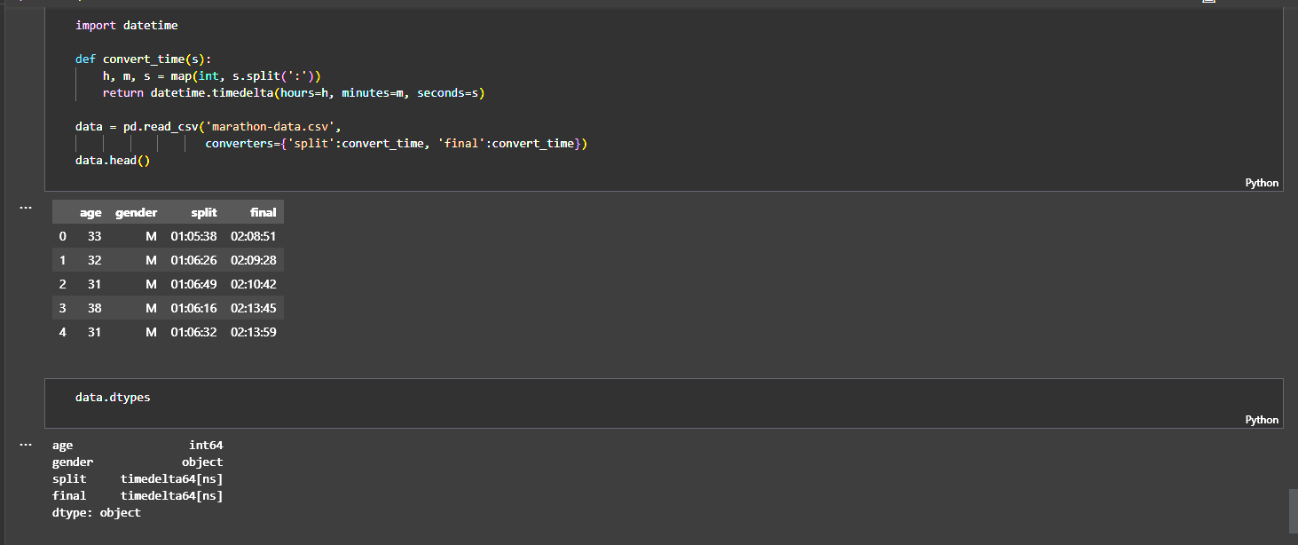This screenshot has height=545, width=1298.
Task: Click the timedelta64[ns] text for split
Action: 171,479
